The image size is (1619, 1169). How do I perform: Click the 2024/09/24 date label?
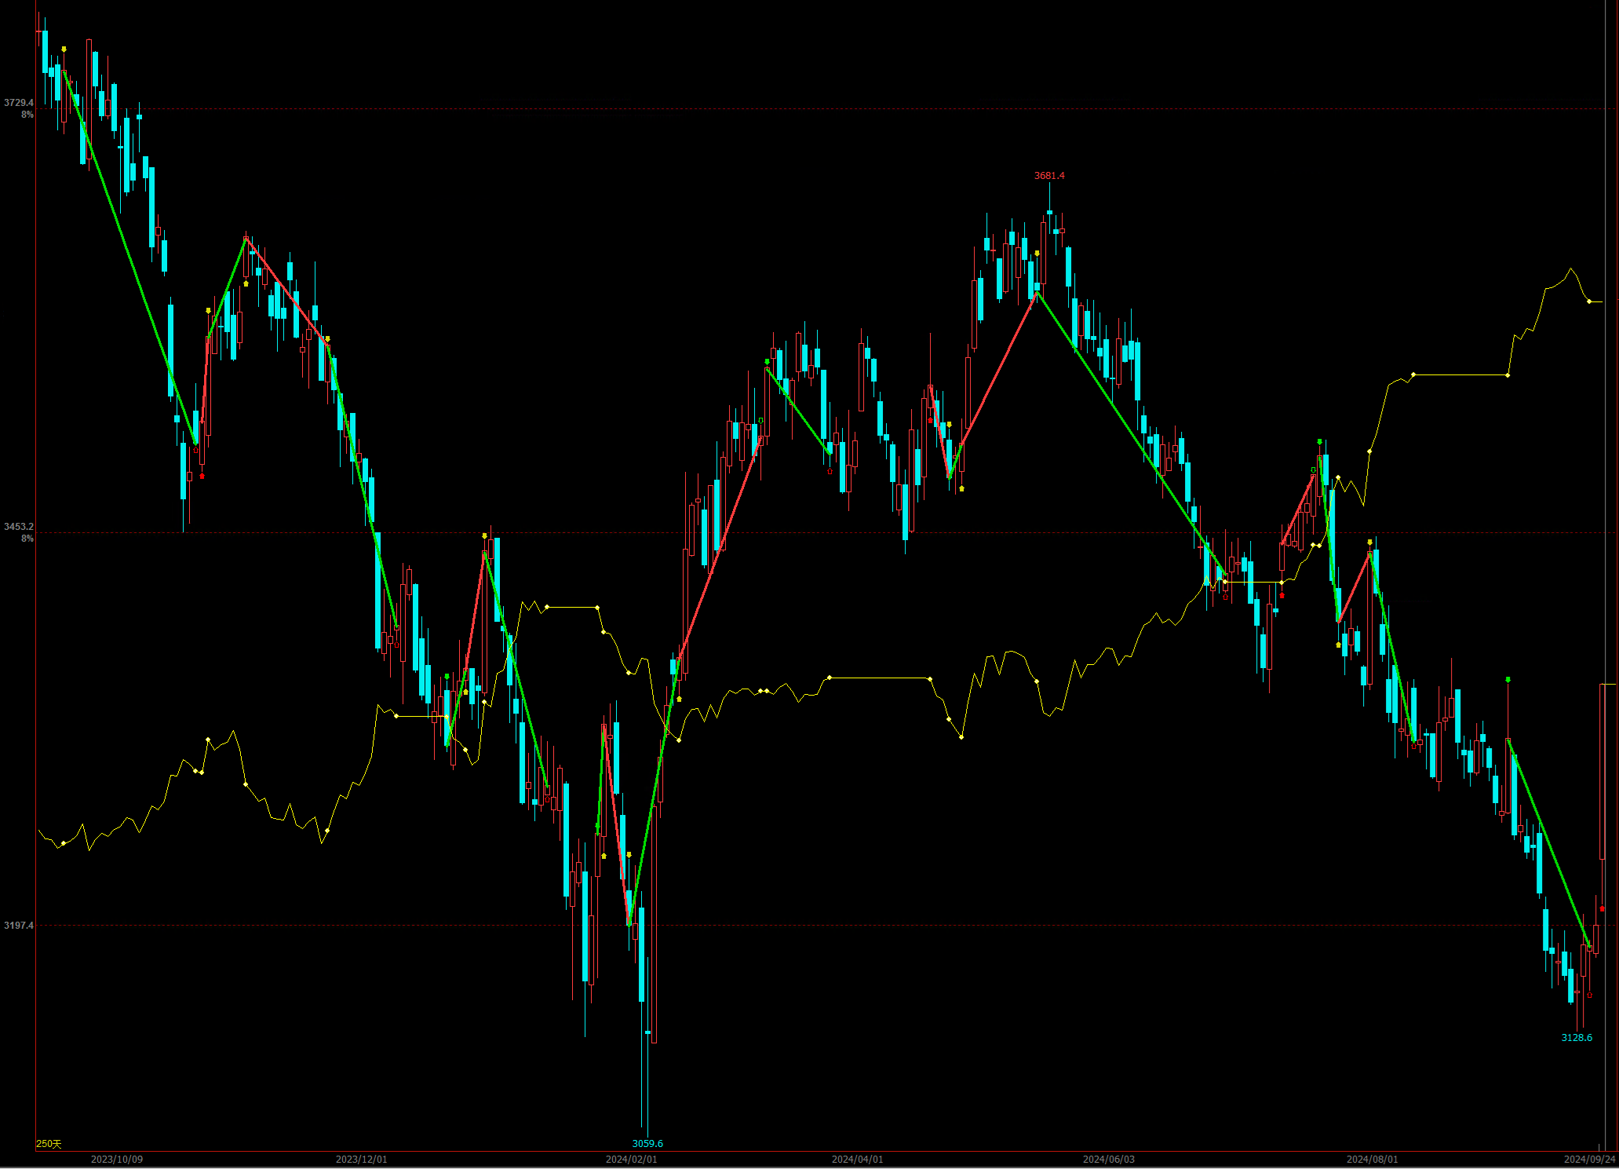(x=1589, y=1160)
